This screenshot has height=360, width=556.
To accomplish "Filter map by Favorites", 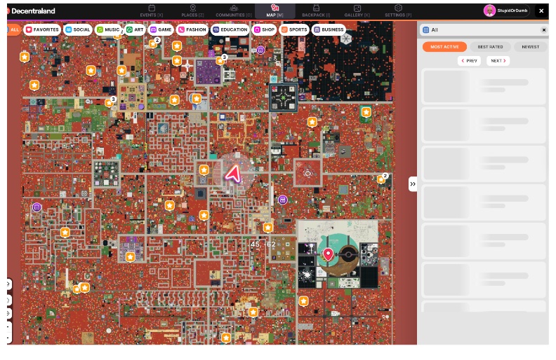I will tap(42, 29).
